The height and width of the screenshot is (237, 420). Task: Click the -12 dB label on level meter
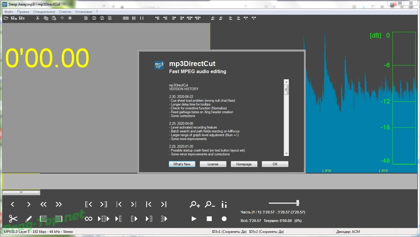coord(385,101)
